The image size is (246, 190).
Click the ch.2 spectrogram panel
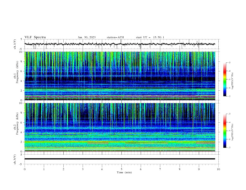(120, 127)
